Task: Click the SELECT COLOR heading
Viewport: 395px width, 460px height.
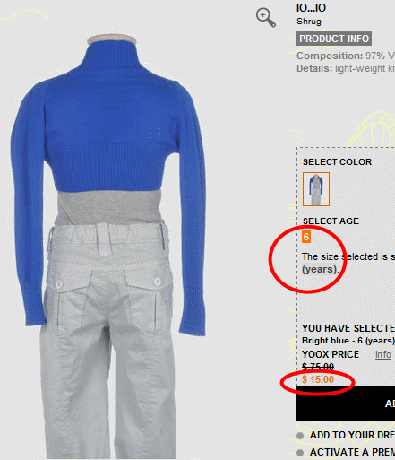Action: (x=337, y=162)
